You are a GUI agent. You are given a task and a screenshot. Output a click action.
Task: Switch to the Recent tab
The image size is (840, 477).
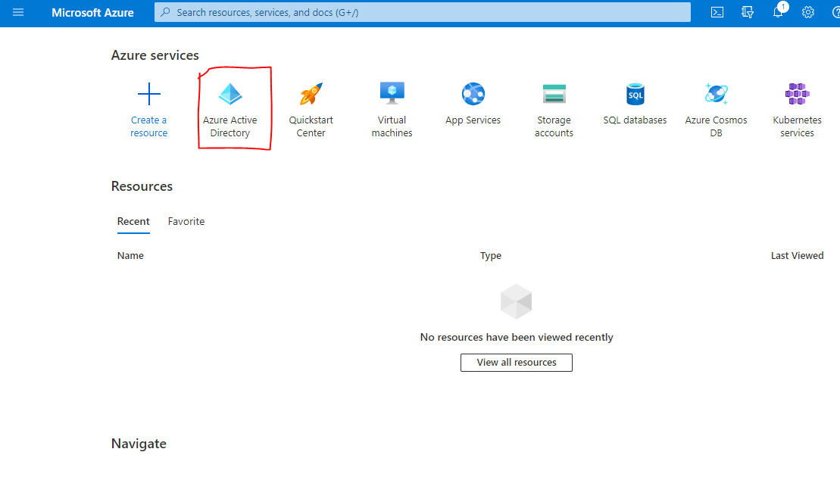tap(133, 222)
